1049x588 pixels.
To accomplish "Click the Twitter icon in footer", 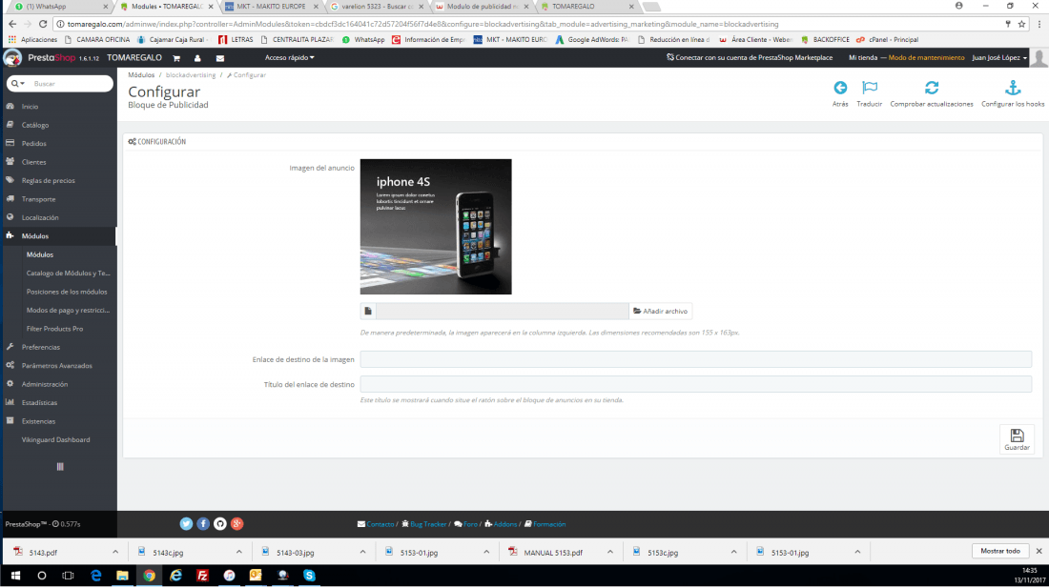I will (x=186, y=524).
